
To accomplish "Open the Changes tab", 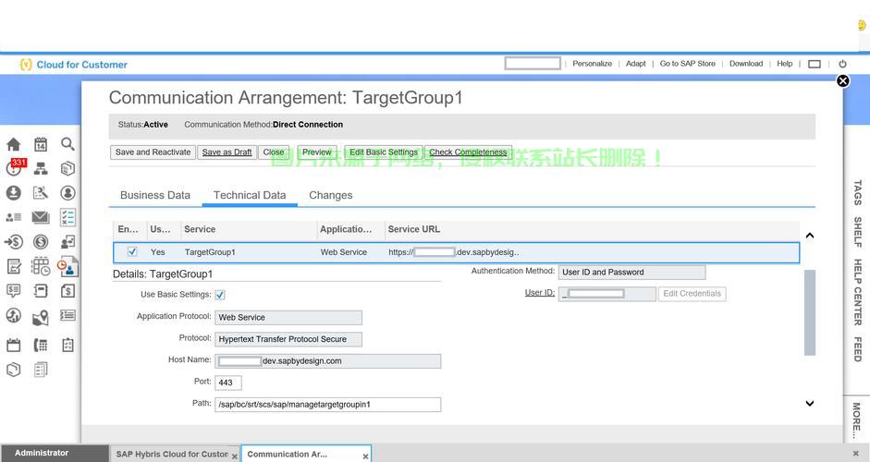I will tap(330, 195).
